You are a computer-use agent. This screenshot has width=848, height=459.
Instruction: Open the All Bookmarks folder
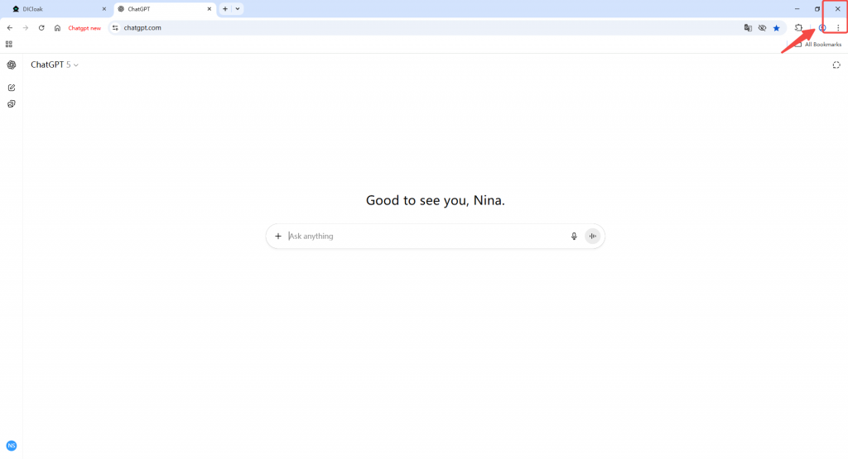click(x=818, y=45)
